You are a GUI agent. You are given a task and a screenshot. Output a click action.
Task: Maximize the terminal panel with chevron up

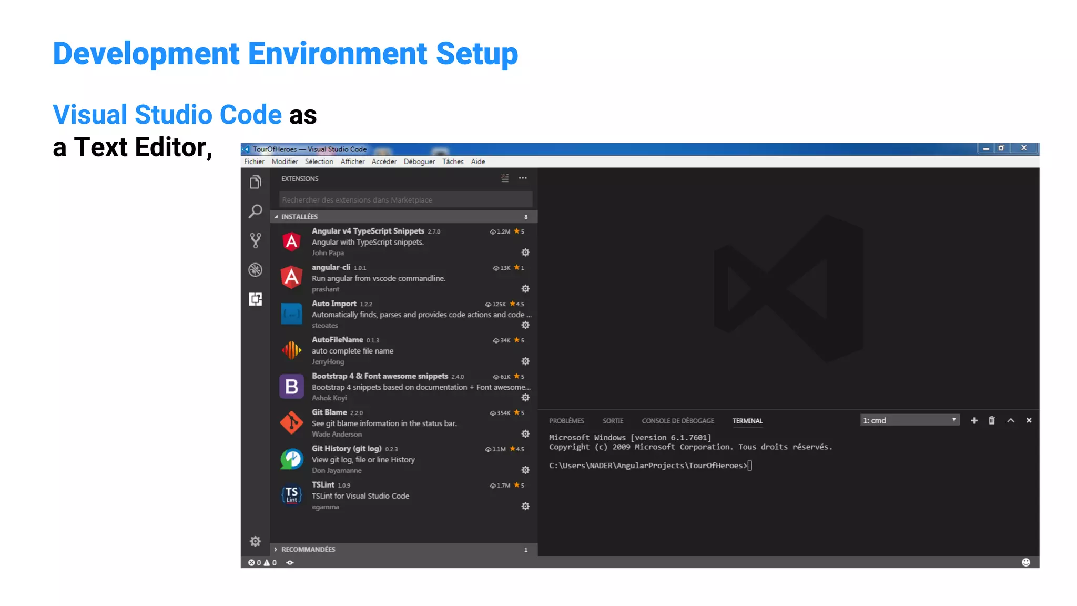click(1011, 420)
